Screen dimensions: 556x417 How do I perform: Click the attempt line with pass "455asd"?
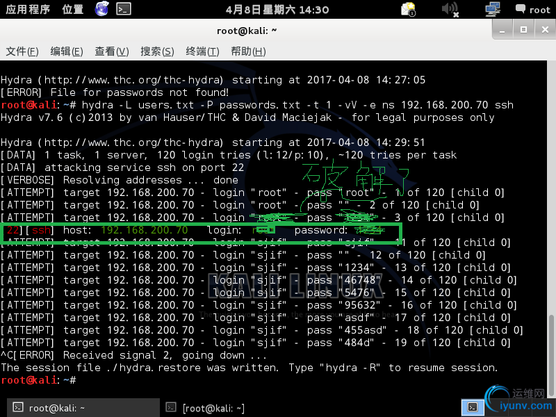pos(262,330)
